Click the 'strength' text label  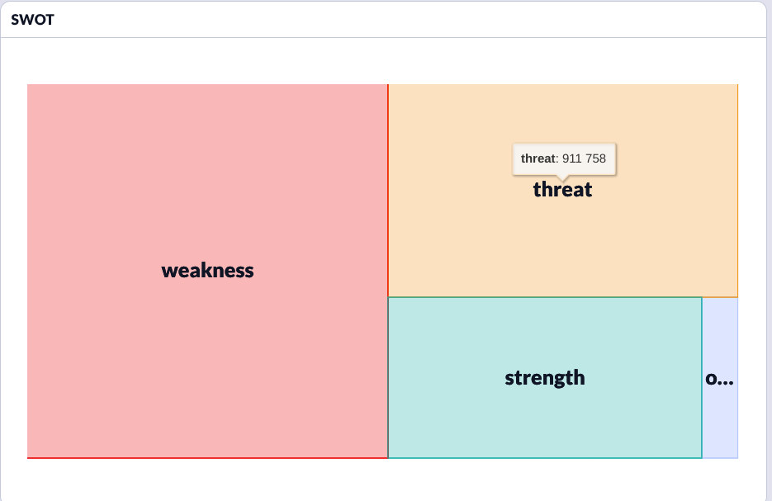[544, 378]
